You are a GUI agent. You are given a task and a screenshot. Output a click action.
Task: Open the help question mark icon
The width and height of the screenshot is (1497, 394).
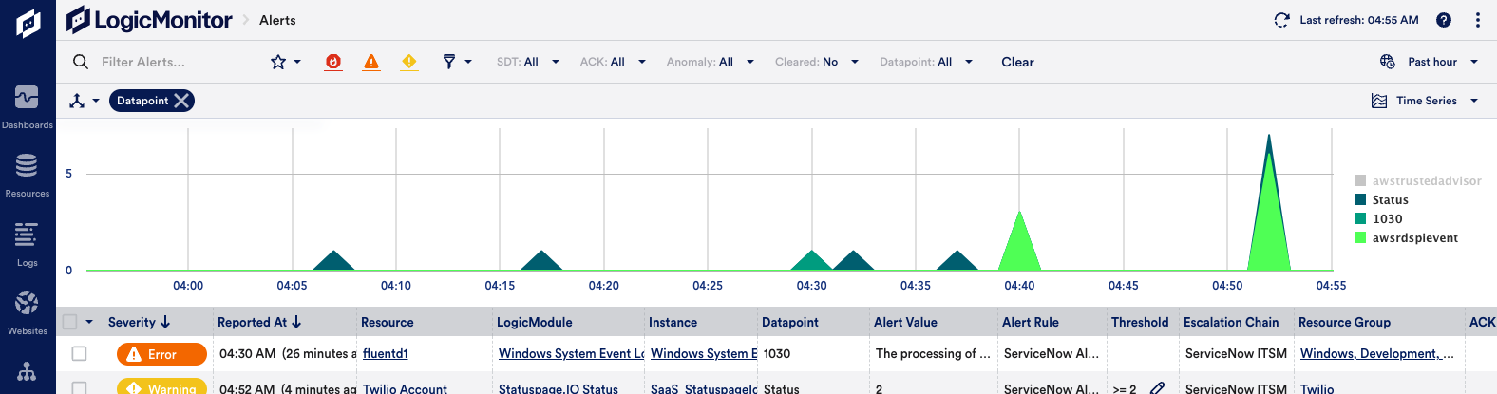[1443, 20]
